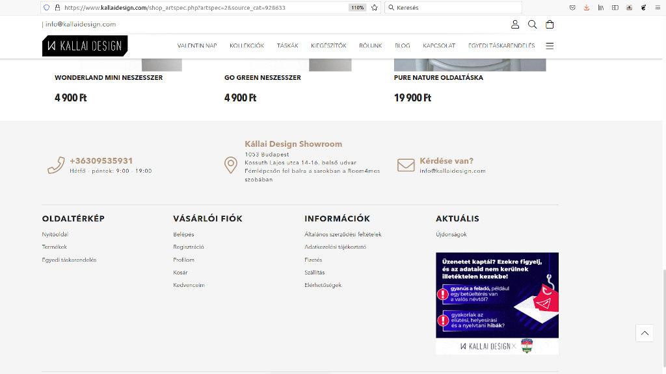Click the phone handset icon
666x374 pixels.
pyautogui.click(x=56, y=166)
